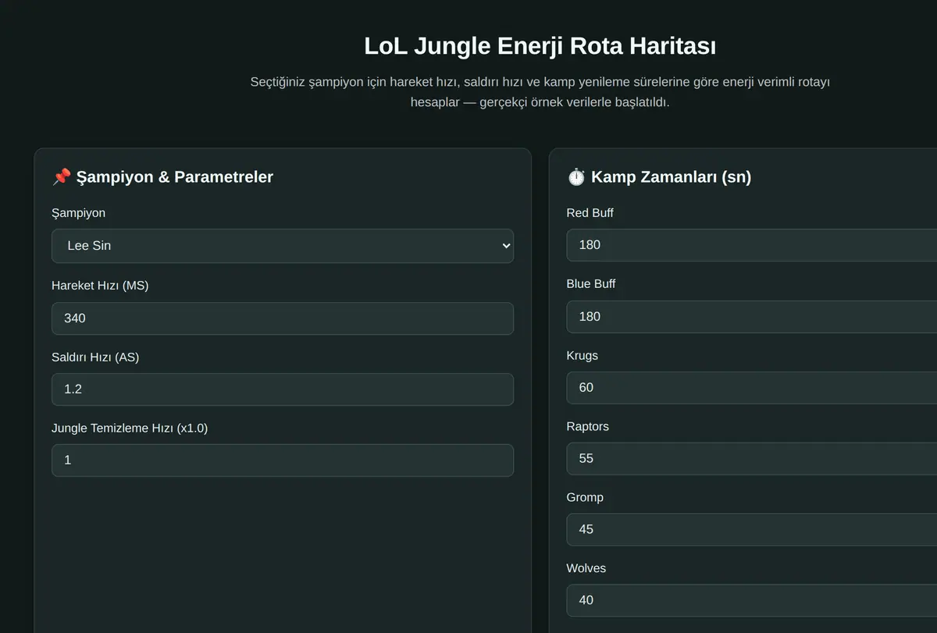937x633 pixels.
Task: Click the Hareket Hızı (MS) label
Action: (x=100, y=286)
